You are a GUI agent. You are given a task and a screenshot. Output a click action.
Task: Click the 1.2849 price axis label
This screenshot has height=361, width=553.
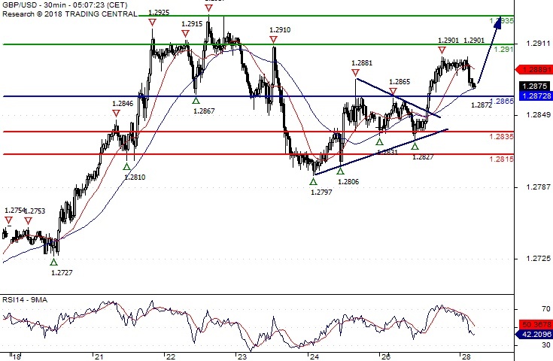(538, 115)
